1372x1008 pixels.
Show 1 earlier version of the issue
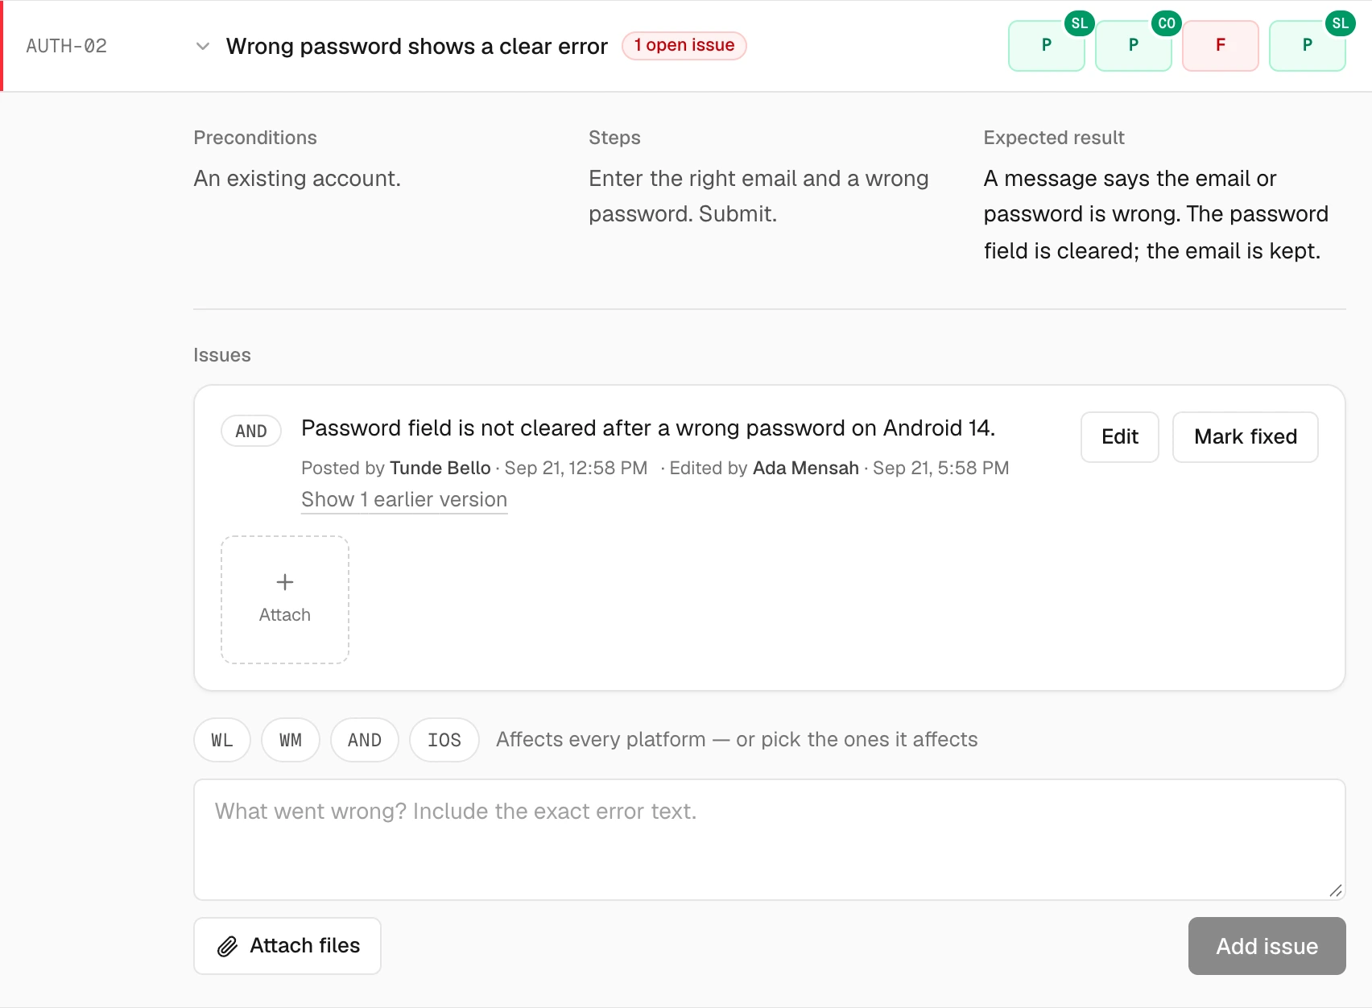pyautogui.click(x=404, y=500)
